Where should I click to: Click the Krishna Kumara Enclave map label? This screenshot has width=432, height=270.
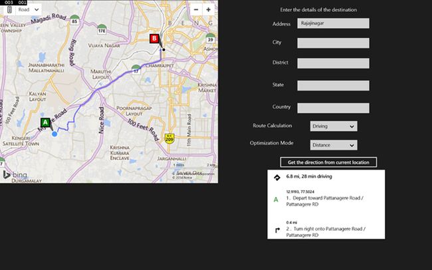click(x=120, y=153)
